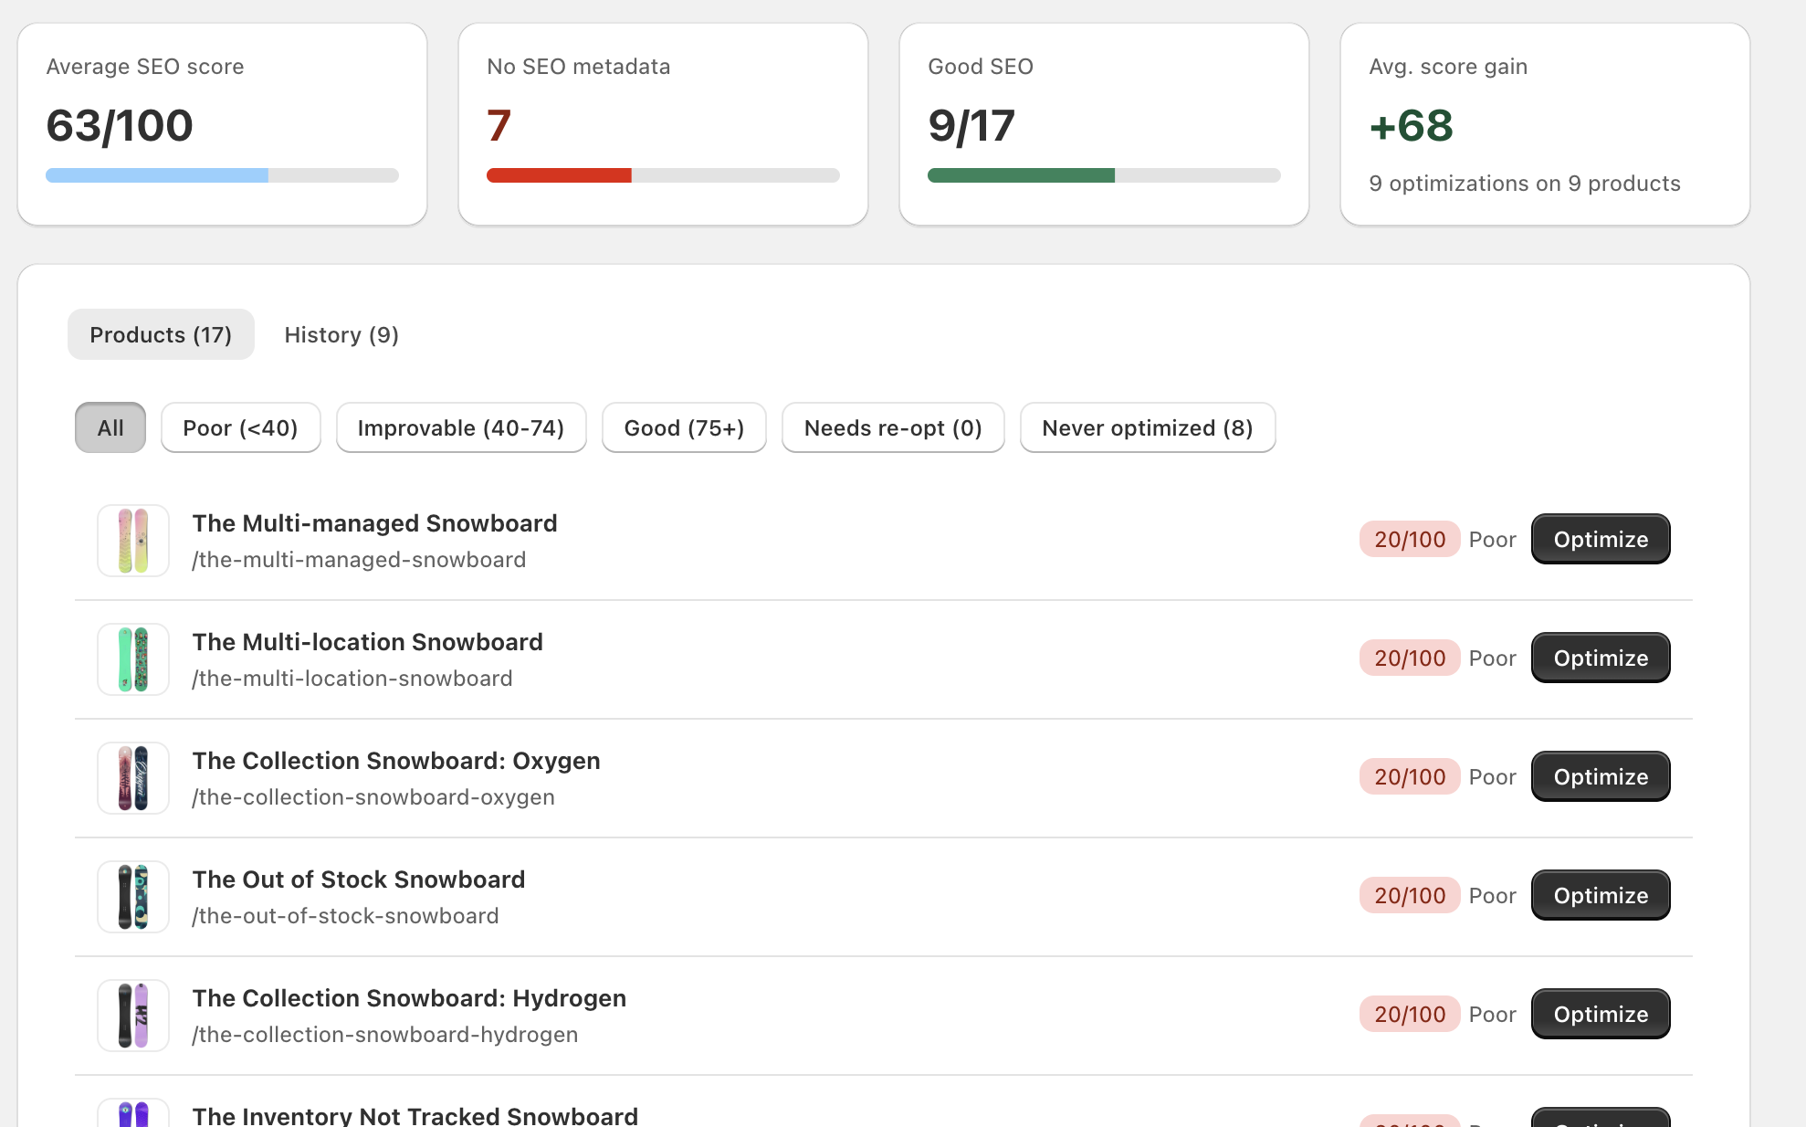1806x1127 pixels.
Task: Open Multi-managed Snowboard thumbnail image
Action: pos(133,541)
